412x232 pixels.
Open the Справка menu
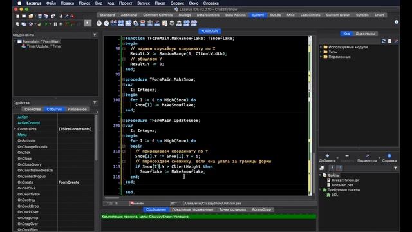211,3
